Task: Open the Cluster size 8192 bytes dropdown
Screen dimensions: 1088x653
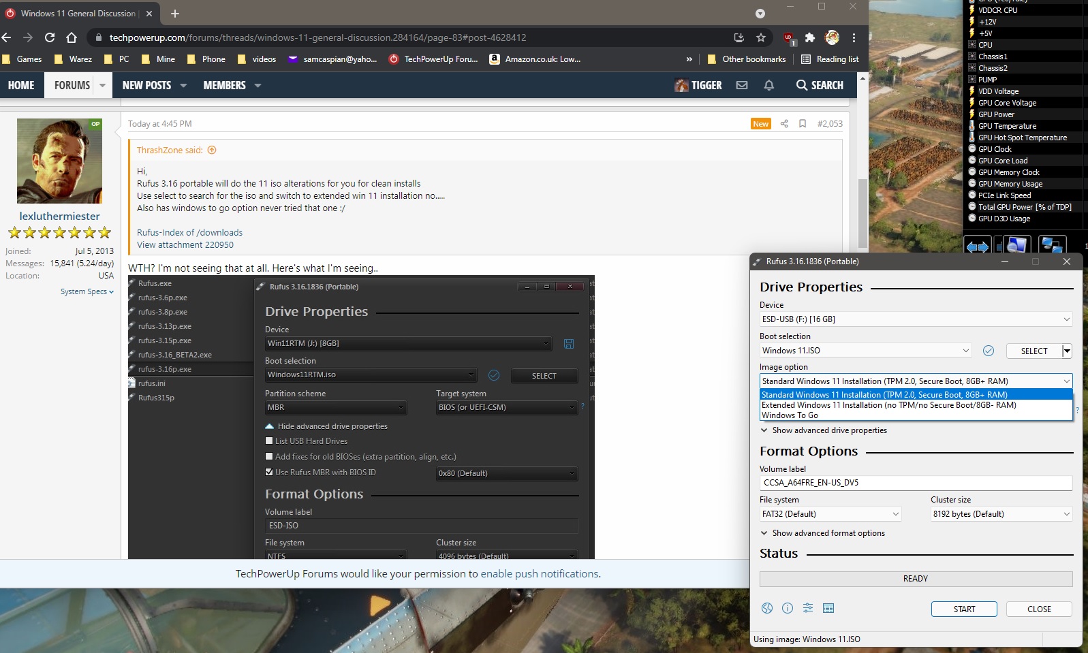Action: point(1001,514)
